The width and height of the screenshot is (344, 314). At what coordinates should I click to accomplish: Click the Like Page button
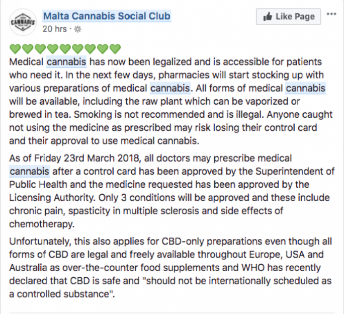coord(289,17)
